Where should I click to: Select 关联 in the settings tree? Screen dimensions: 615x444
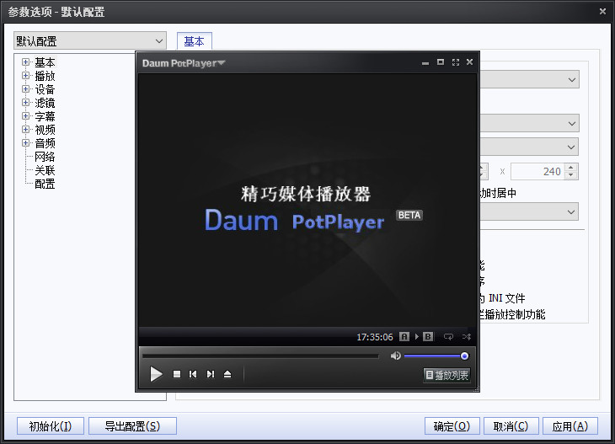point(45,170)
